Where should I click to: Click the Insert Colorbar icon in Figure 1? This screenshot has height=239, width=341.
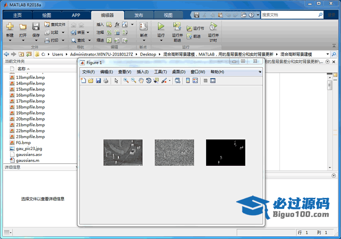[188, 81]
